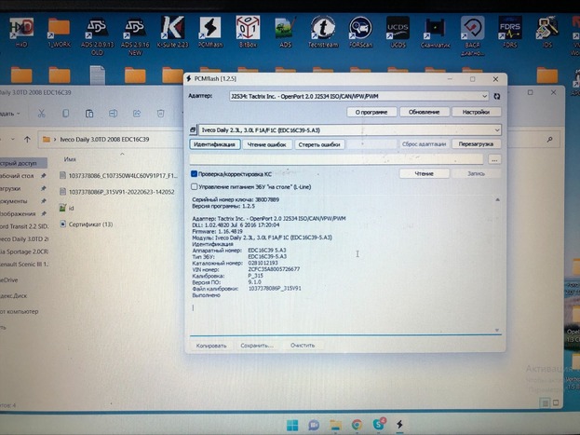Open the FDRS desktop shortcut
Viewport: 580px width, 435px height.
point(510,32)
